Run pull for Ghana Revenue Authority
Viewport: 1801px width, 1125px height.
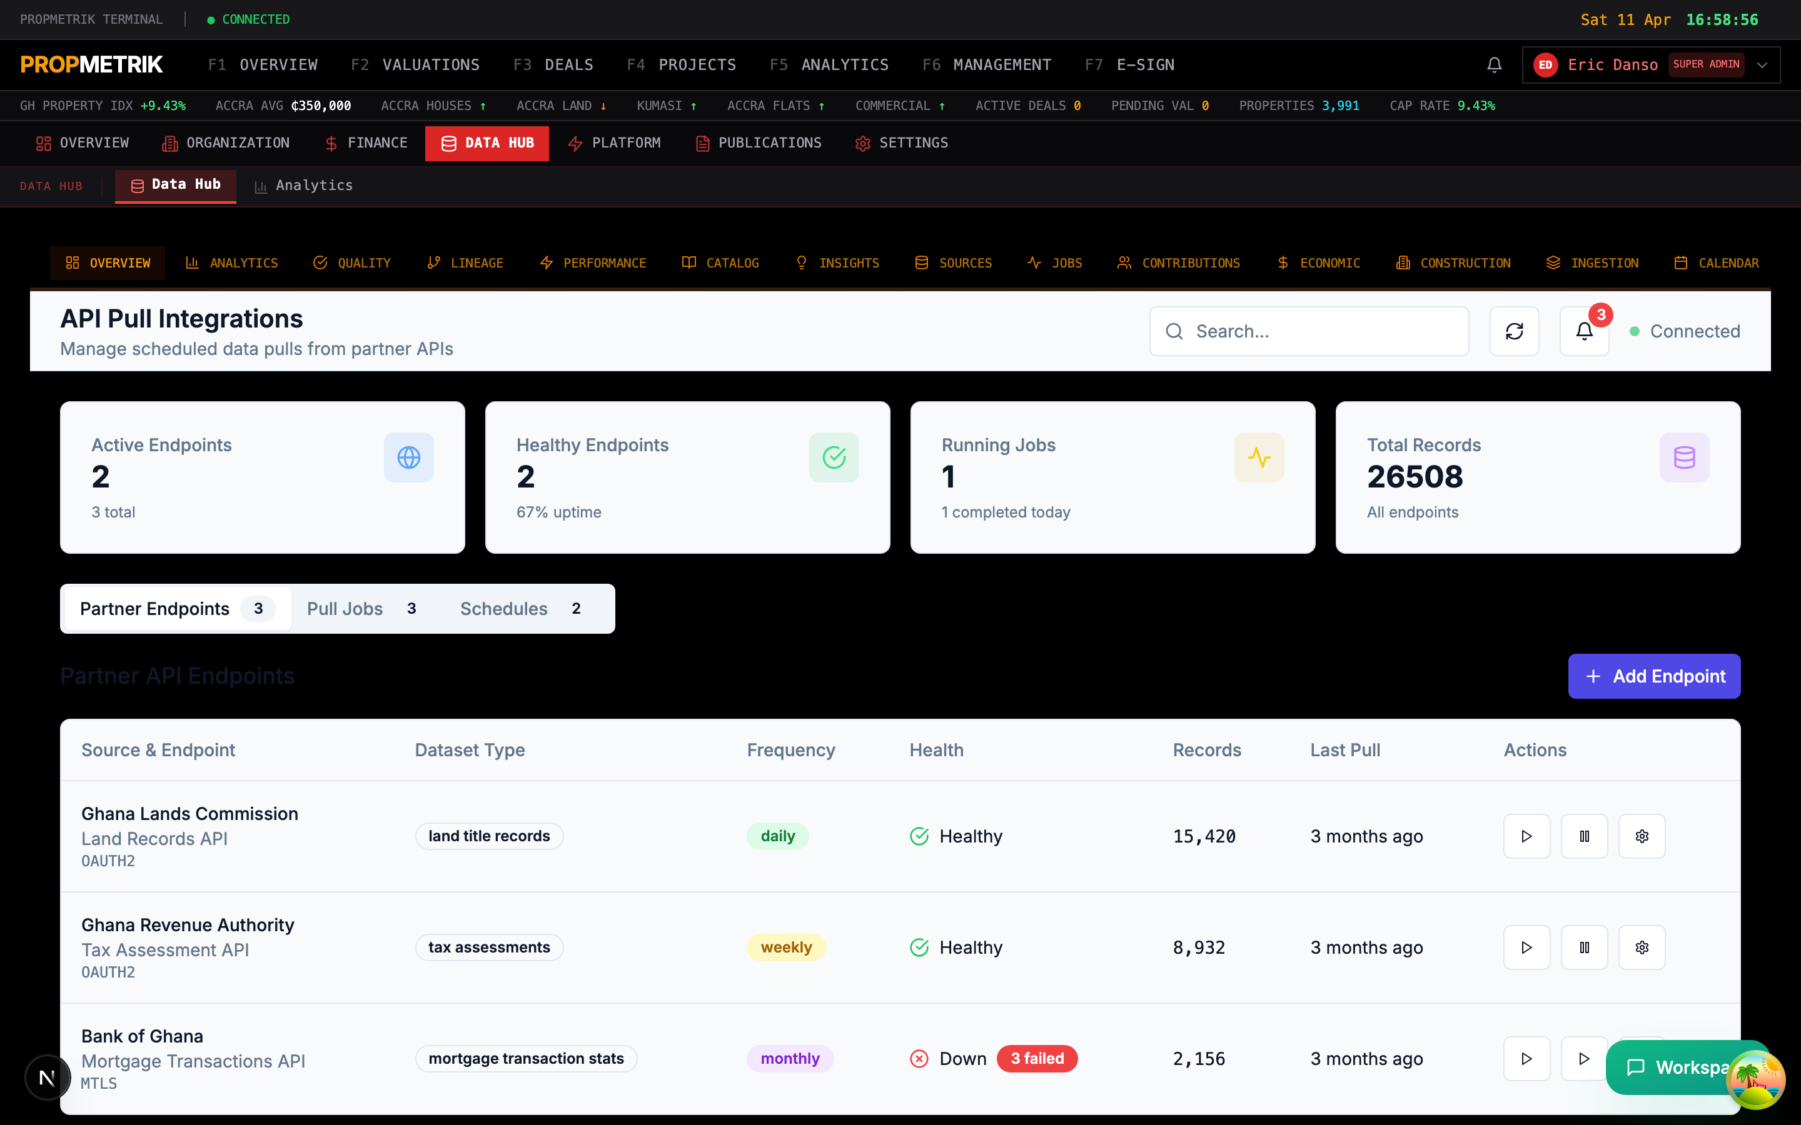coord(1526,947)
